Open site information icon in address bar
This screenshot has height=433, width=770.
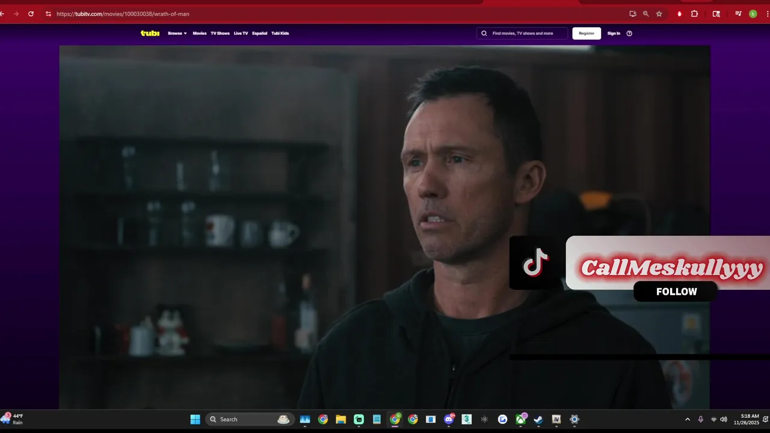click(48, 14)
